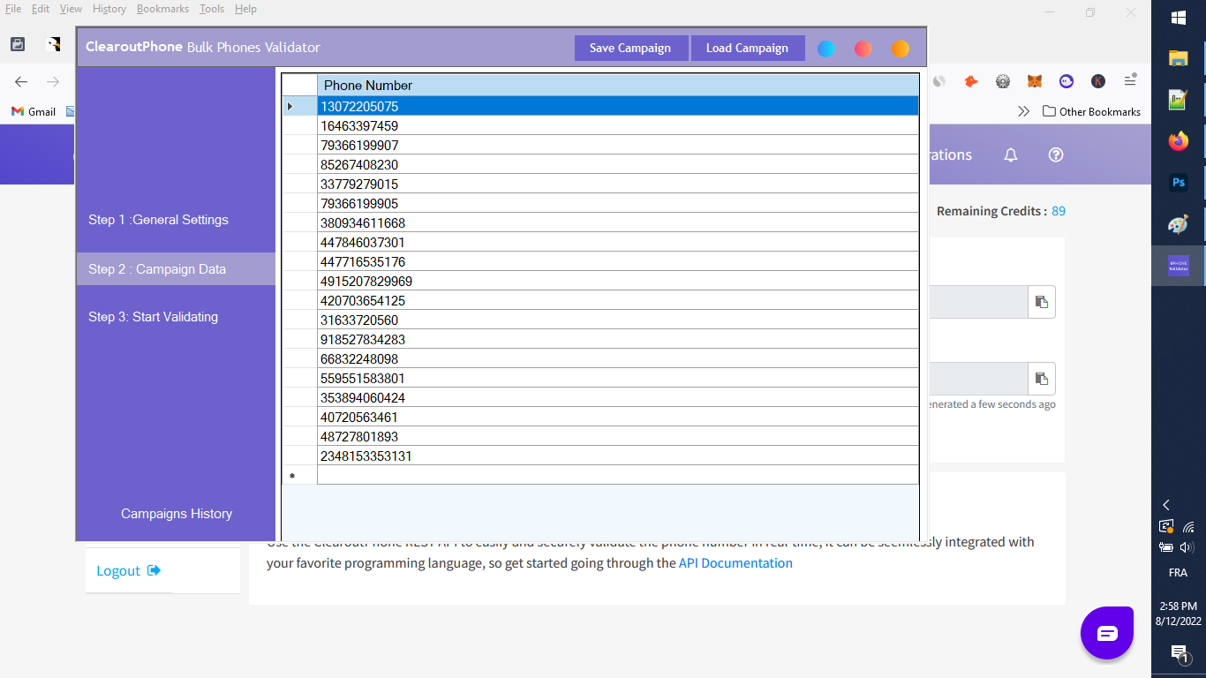
Task: Show hidden system tray icons
Action: point(1166,505)
